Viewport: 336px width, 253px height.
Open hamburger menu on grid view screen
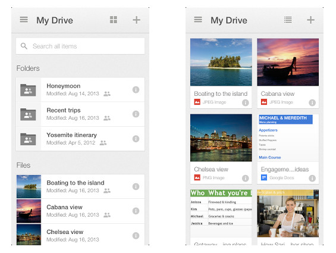tap(198, 20)
